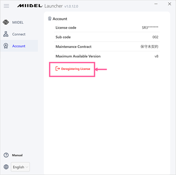The image size is (176, 175).
Task: Click the Sub code value 002
Action: pos(155,37)
